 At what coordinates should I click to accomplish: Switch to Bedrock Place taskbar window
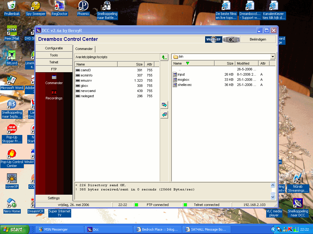158,229
